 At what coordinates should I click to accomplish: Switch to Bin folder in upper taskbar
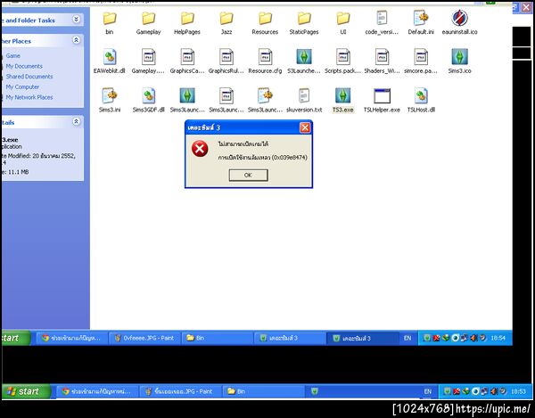(x=217, y=338)
